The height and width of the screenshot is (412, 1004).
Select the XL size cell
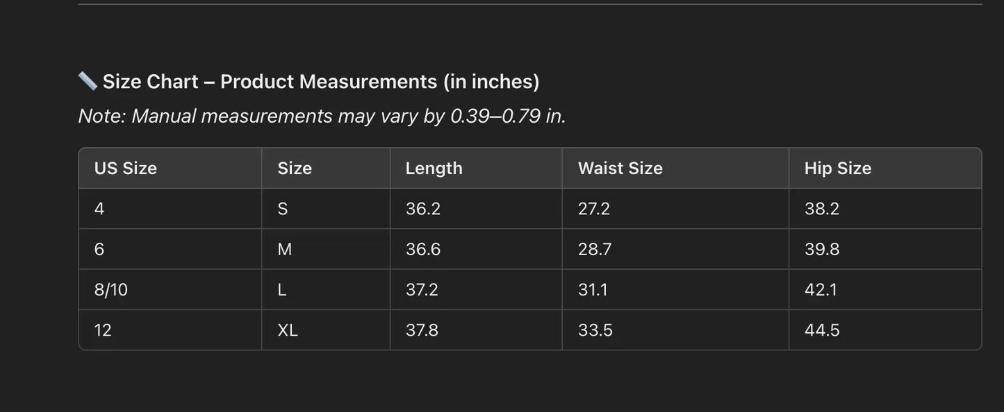click(288, 330)
